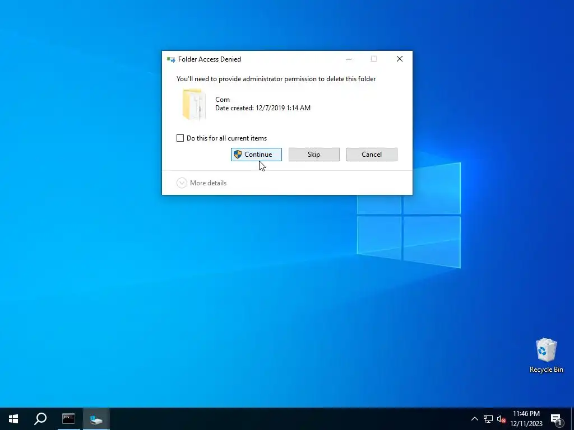Click the dialog title bar icon
The width and height of the screenshot is (574, 430).
pyautogui.click(x=171, y=59)
